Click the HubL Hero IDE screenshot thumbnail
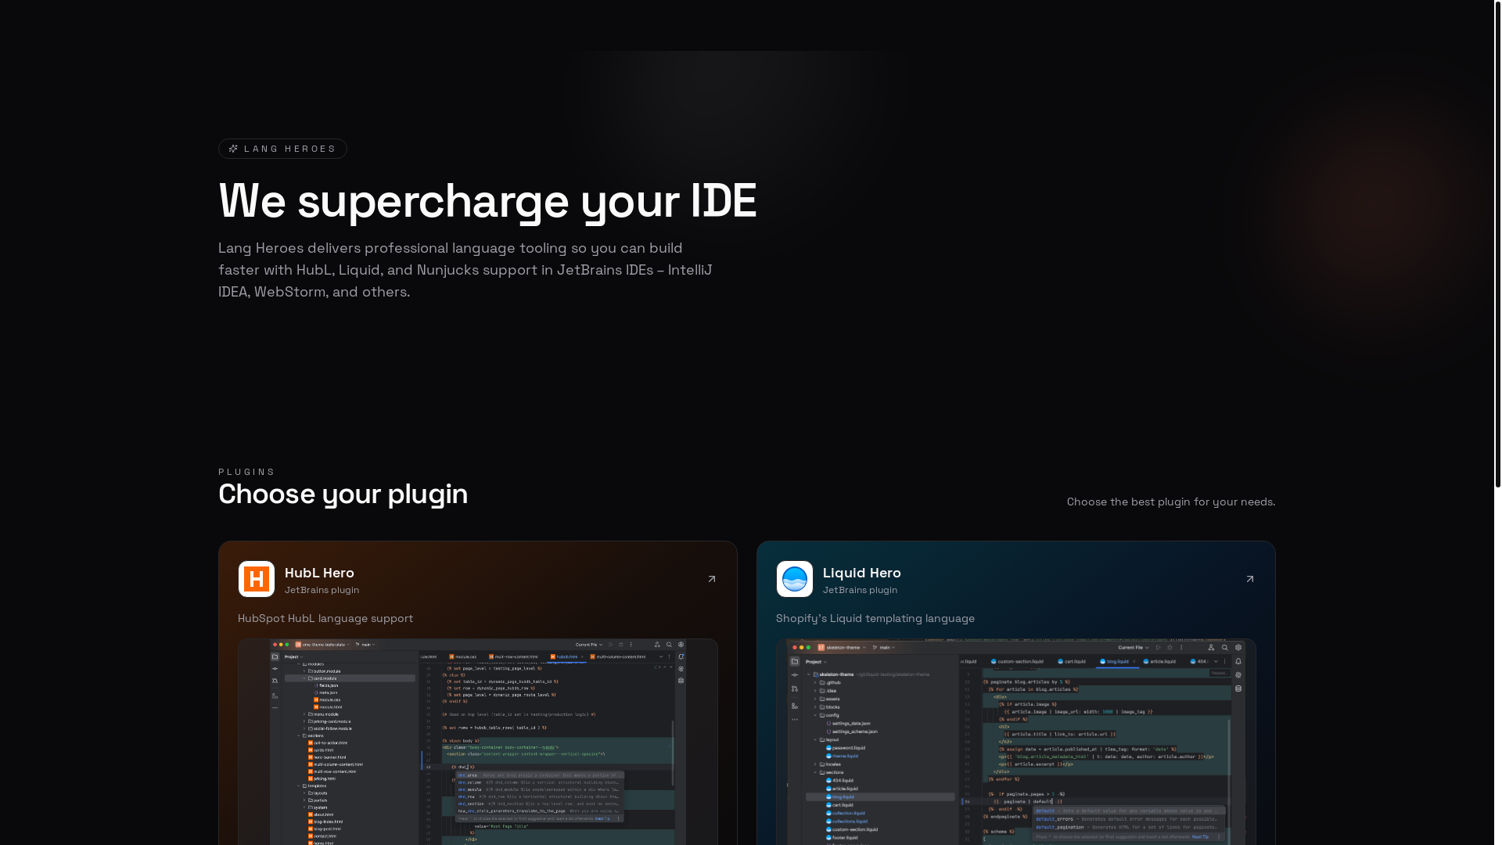Screen dimensions: 1502x845 tap(478, 742)
